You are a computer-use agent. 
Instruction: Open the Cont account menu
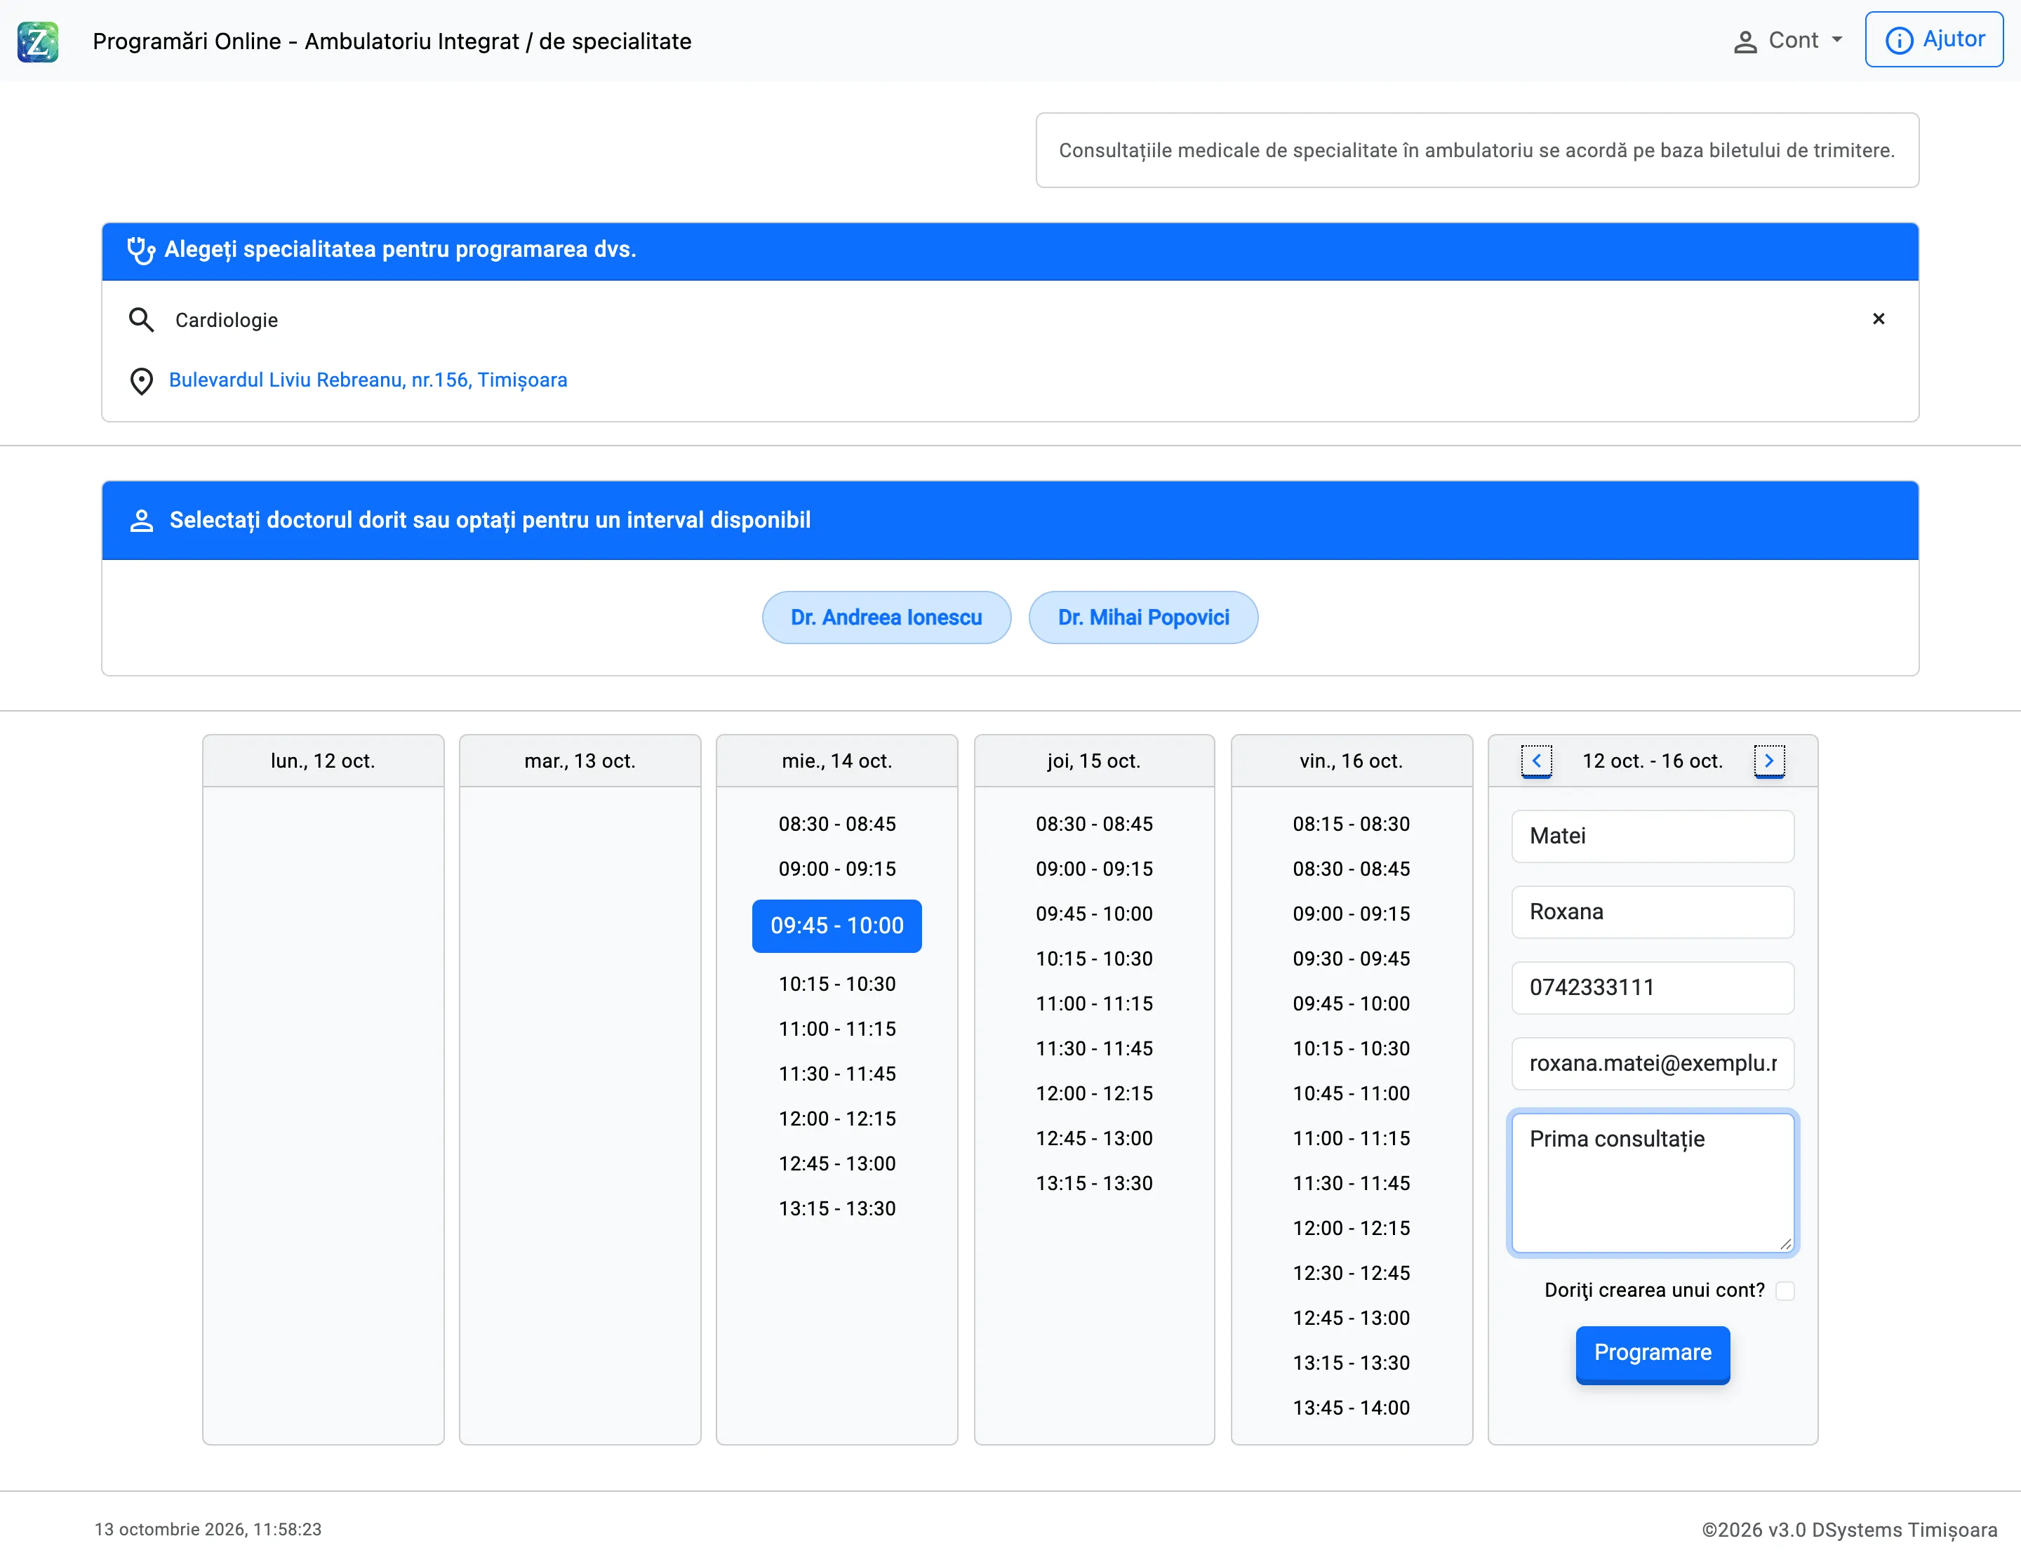(x=1788, y=41)
